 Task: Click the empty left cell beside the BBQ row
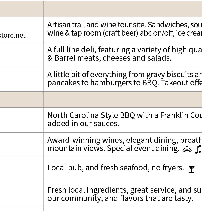point(21,120)
